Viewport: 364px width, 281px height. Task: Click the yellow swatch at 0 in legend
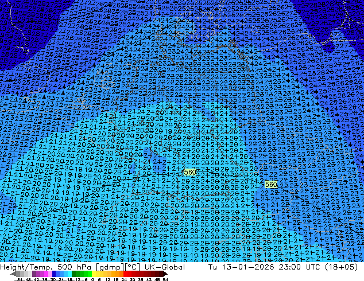[x=94, y=274]
